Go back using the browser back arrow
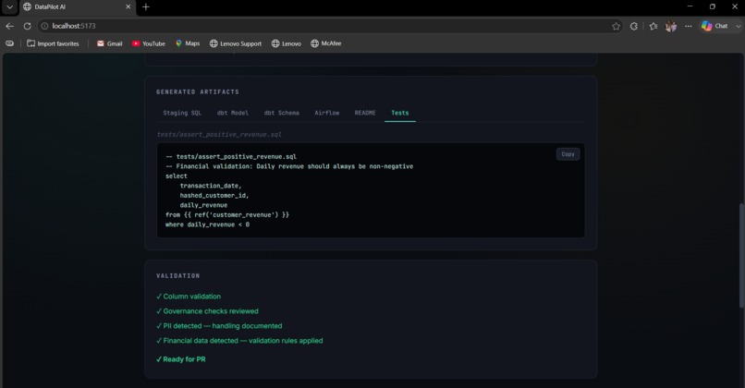This screenshot has width=745, height=388. (9, 26)
